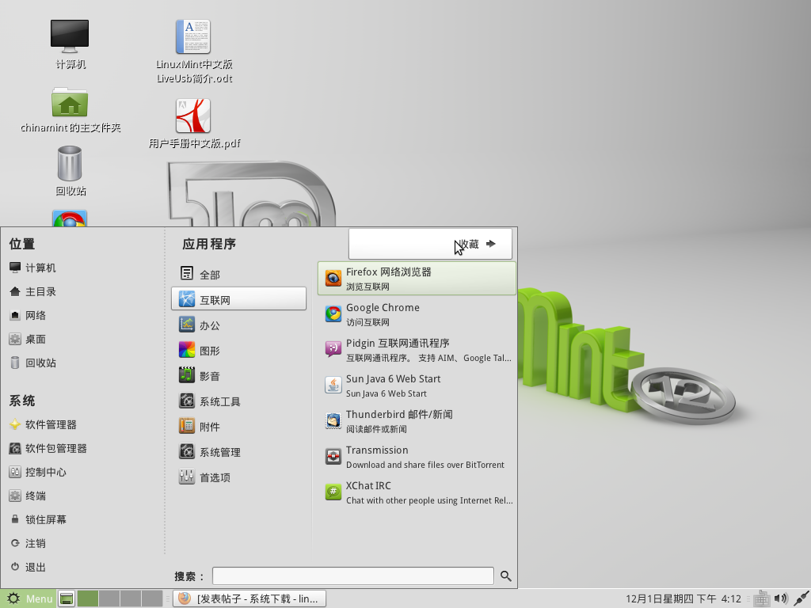This screenshot has width=811, height=608.
Task: Switch to the second workspace
Action: (x=109, y=598)
